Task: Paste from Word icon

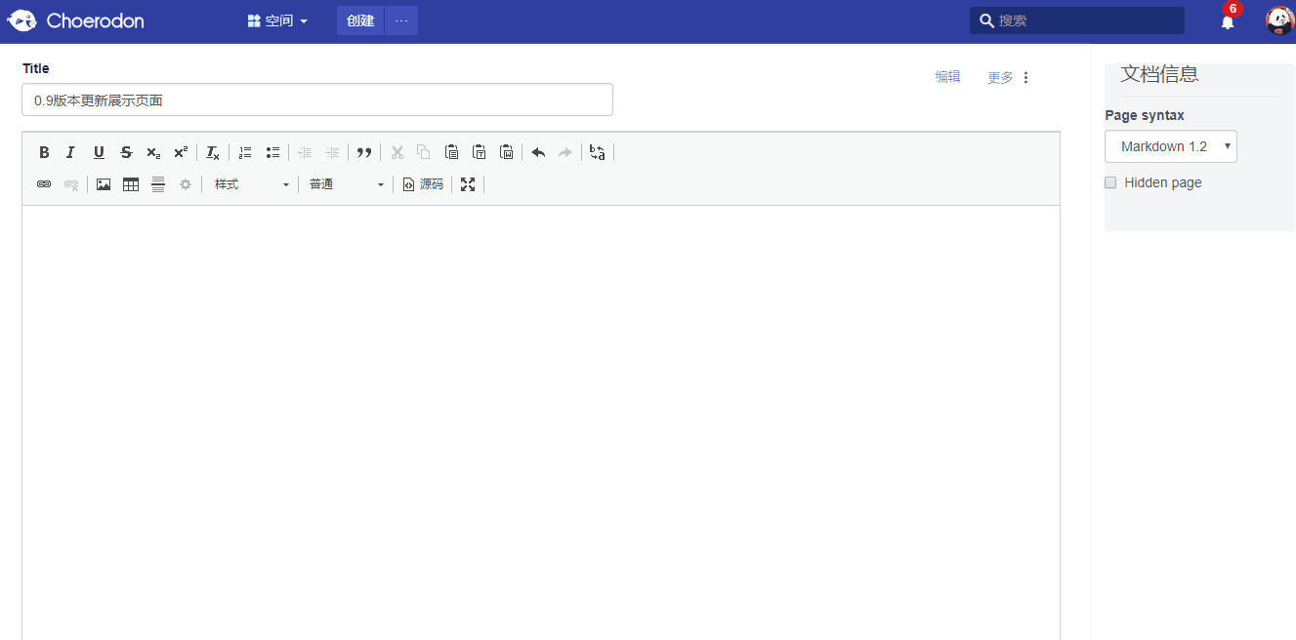Action: [506, 152]
